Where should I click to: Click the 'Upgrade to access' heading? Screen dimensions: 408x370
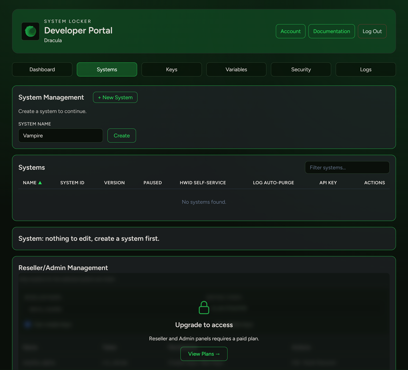pyautogui.click(x=204, y=325)
